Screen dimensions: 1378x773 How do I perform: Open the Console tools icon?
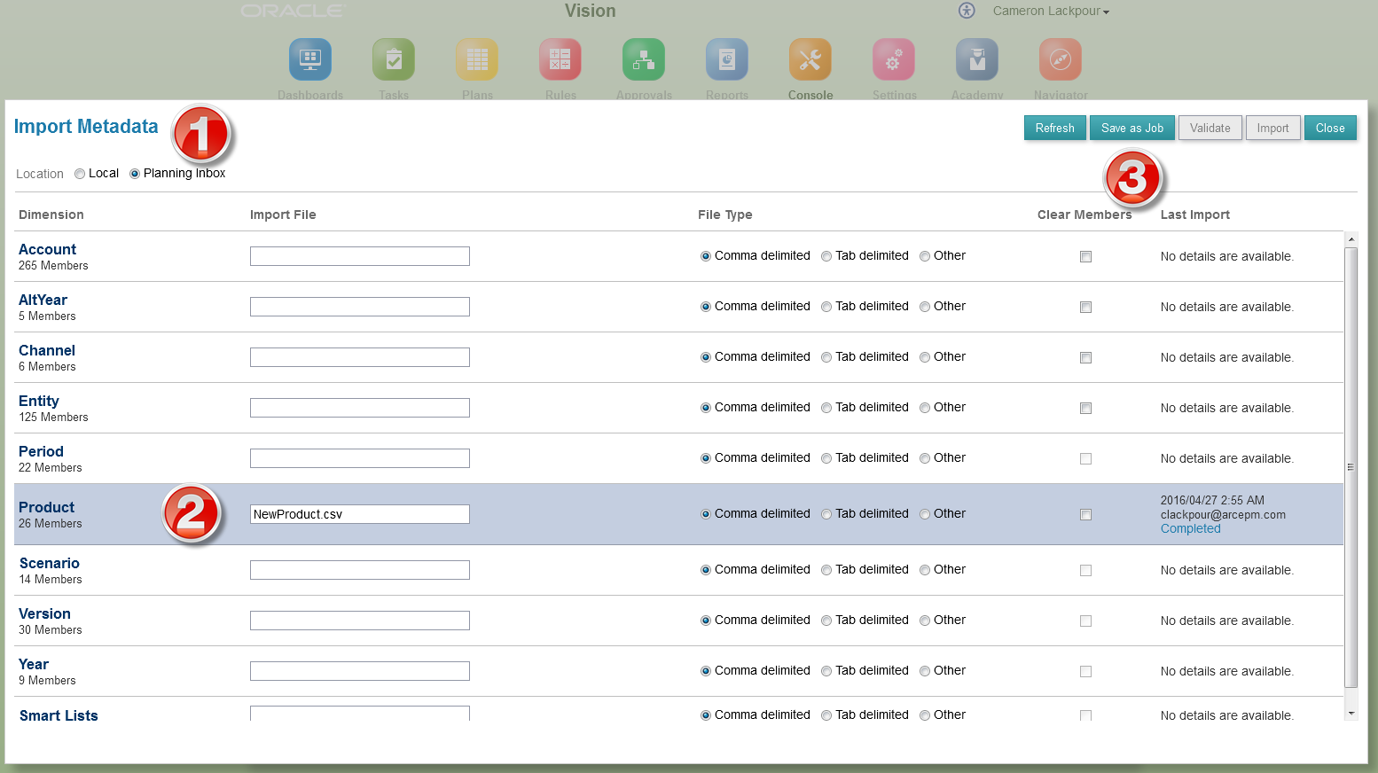(x=810, y=59)
